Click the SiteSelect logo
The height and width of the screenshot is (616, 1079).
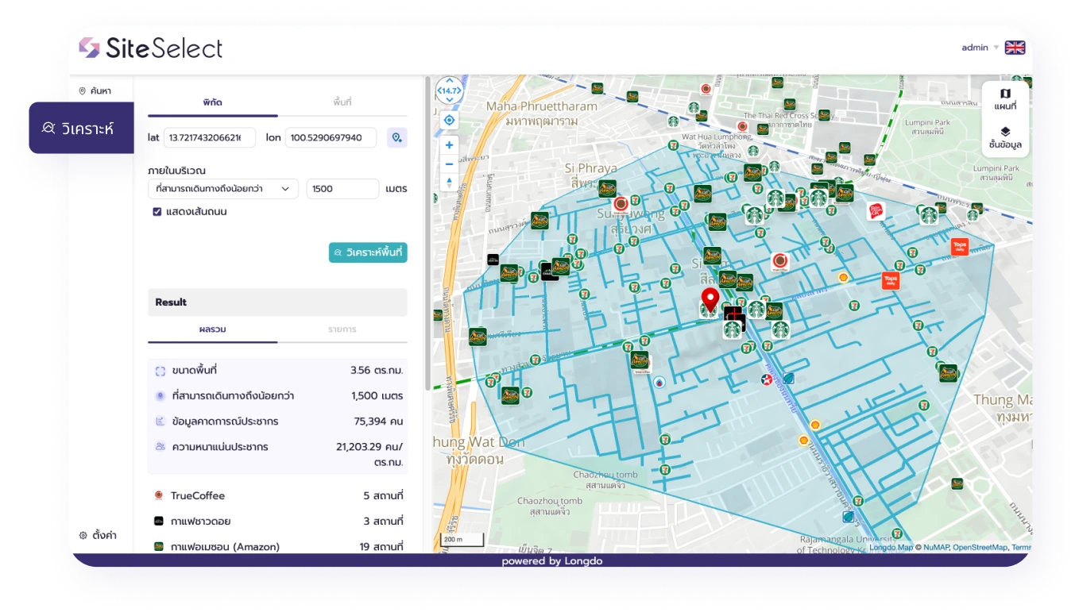(151, 48)
